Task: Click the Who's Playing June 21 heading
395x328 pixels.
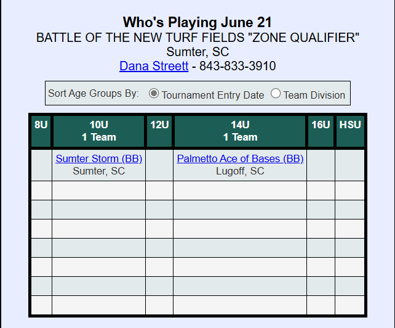Action: pos(197,23)
